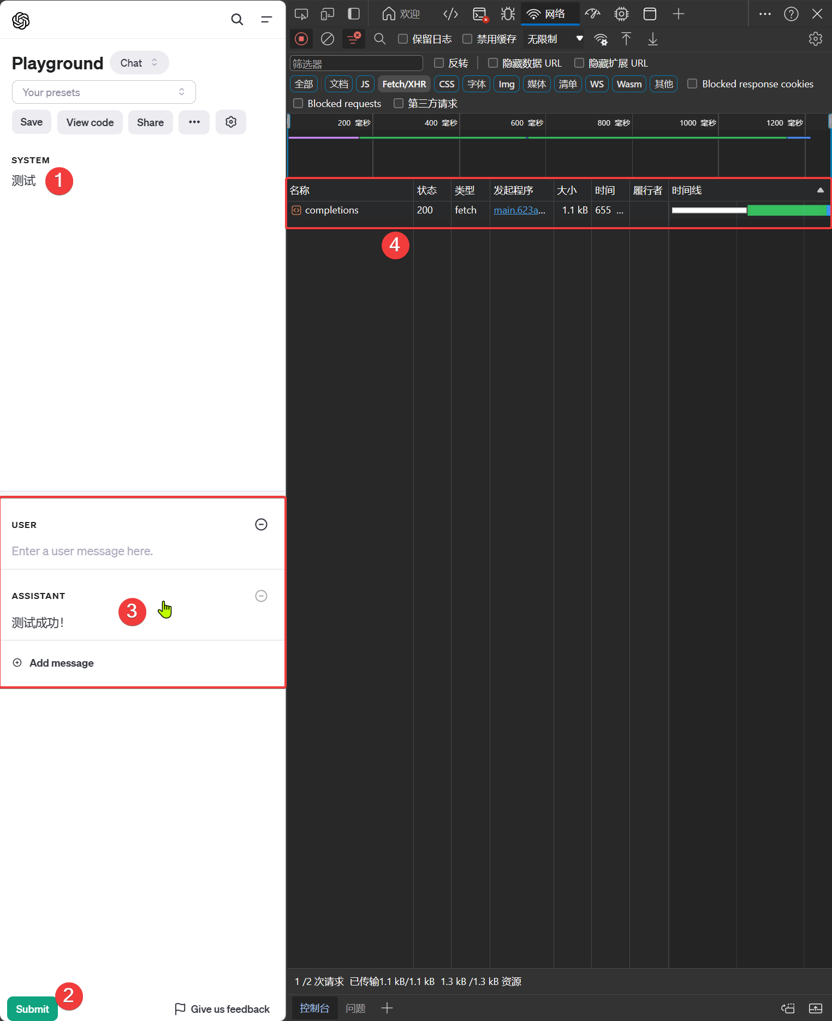The height and width of the screenshot is (1021, 832).
Task: Add a drawer tab with plus
Action: point(387,1008)
